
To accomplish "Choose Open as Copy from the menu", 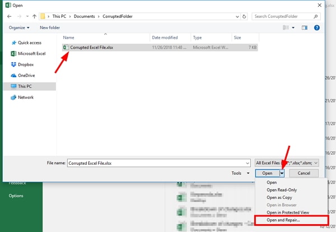I will [x=279, y=197].
